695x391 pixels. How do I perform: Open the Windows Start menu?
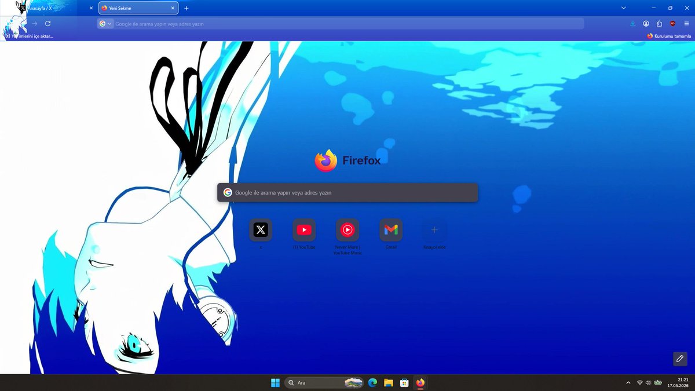tap(275, 382)
